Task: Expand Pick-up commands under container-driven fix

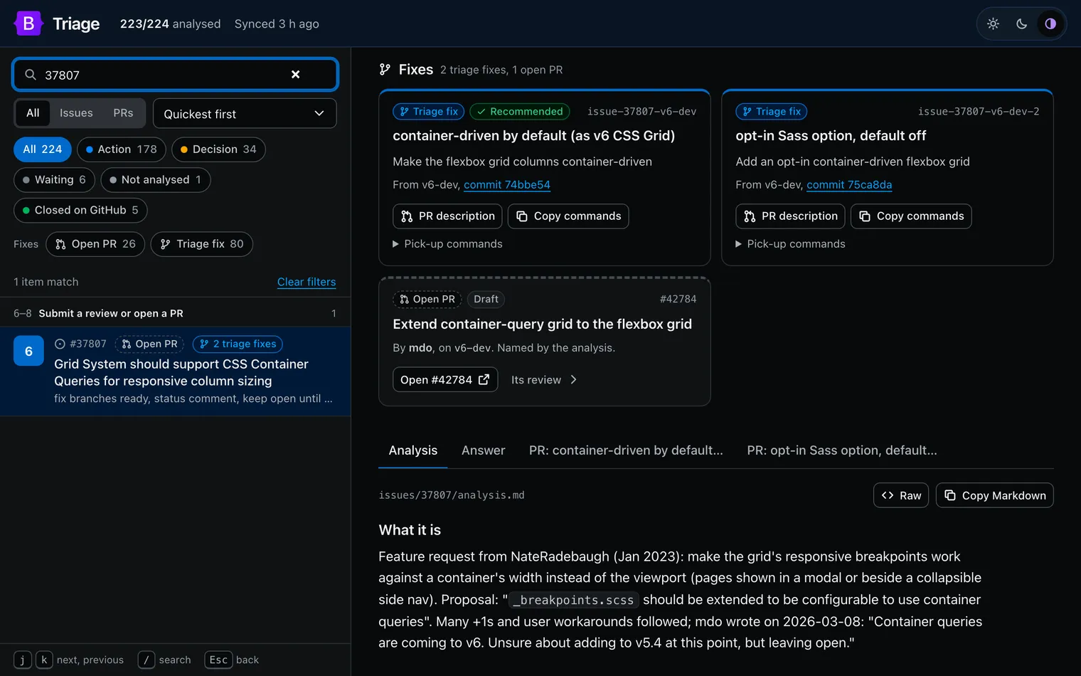Action: pos(447,244)
